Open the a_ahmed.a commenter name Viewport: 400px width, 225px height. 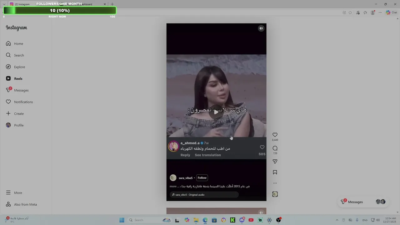(190, 143)
